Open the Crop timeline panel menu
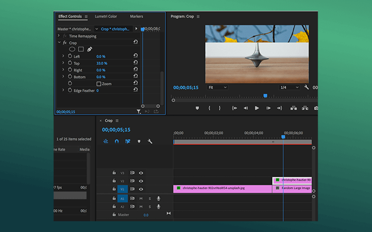 click(117, 121)
